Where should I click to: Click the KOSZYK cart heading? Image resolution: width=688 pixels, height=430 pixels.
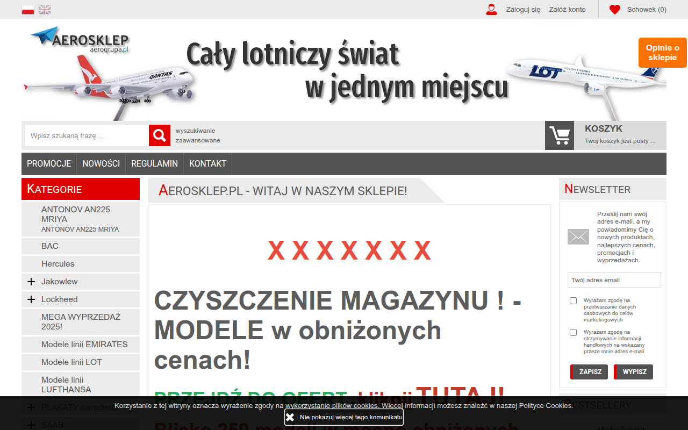coord(604,128)
